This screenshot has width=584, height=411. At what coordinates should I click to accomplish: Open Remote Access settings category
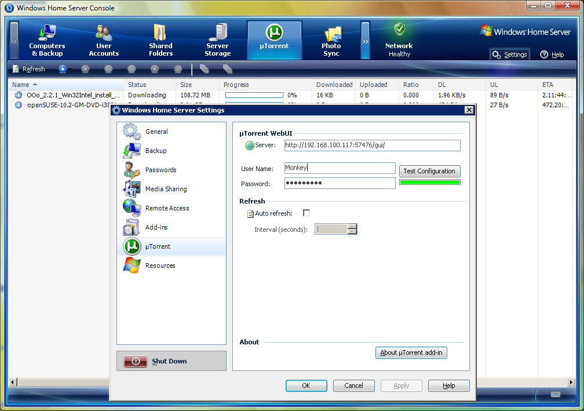(171, 208)
